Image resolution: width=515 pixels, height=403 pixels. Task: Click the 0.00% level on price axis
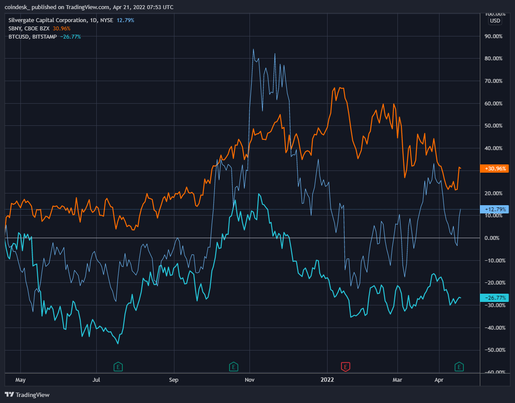pyautogui.click(x=494, y=238)
